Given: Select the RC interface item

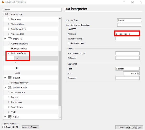Looking at the screenshot, I should point(16,68).
